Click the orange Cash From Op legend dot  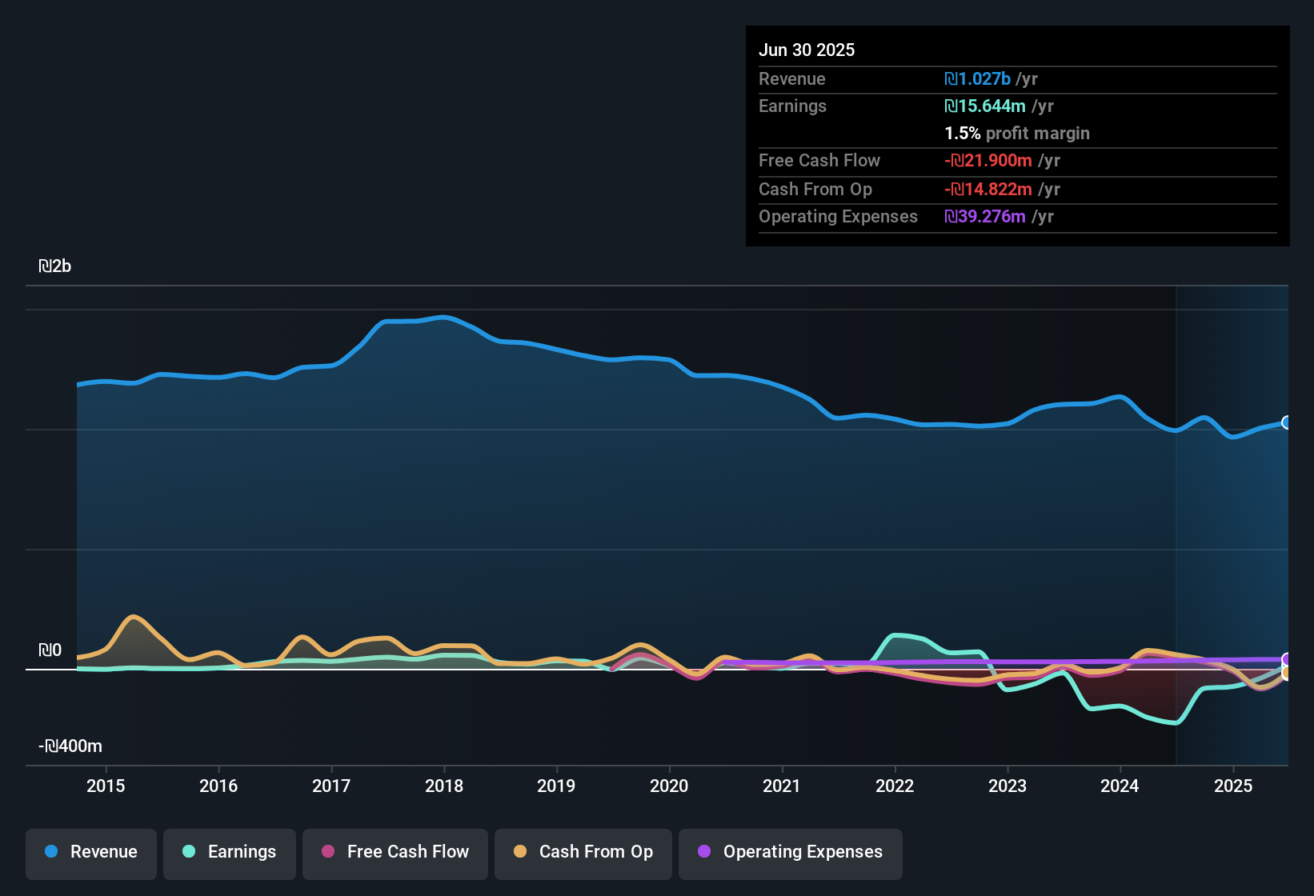[x=519, y=852]
